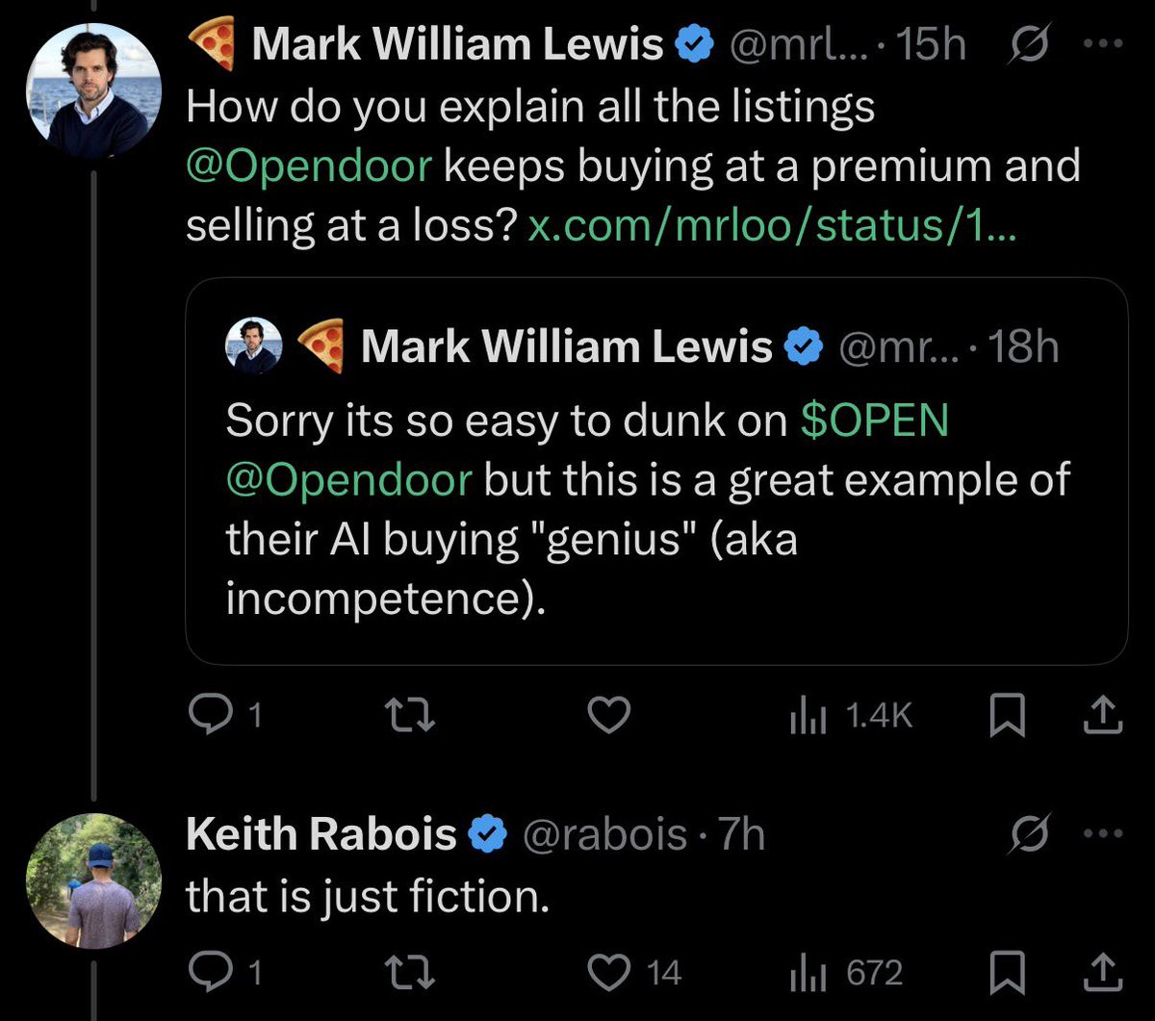
Task: Bookmark Mark William Lewis's tweet
Action: point(1004,715)
